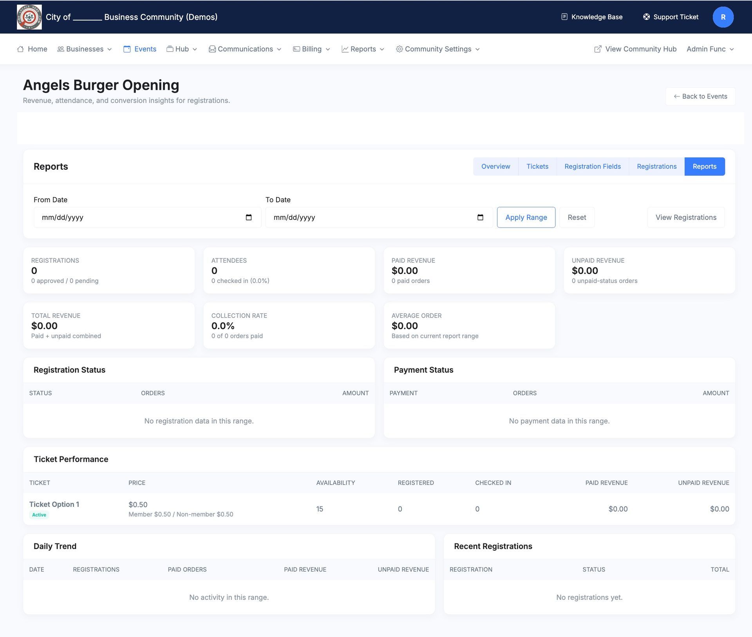
Task: Open the calendar picker in From Date field
Action: [x=249, y=217]
